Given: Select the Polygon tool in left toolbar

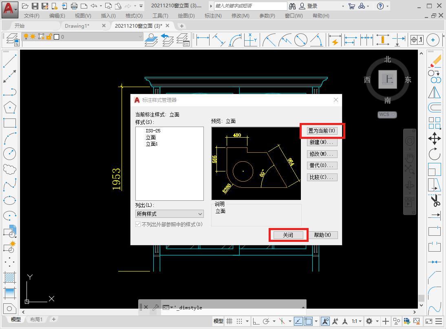Looking at the screenshot, I should point(9,107).
